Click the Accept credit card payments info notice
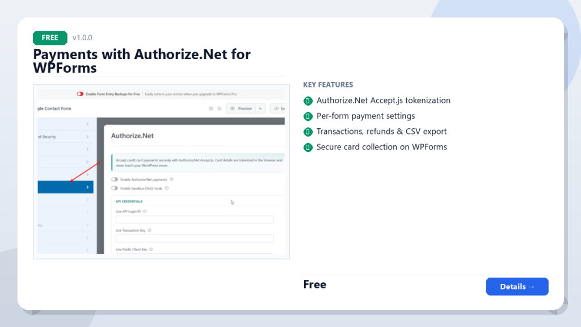The width and height of the screenshot is (581, 327). coord(198,163)
